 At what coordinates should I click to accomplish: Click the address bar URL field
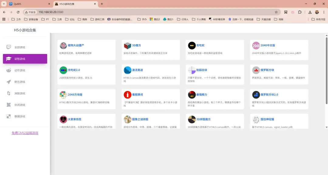click(152, 12)
